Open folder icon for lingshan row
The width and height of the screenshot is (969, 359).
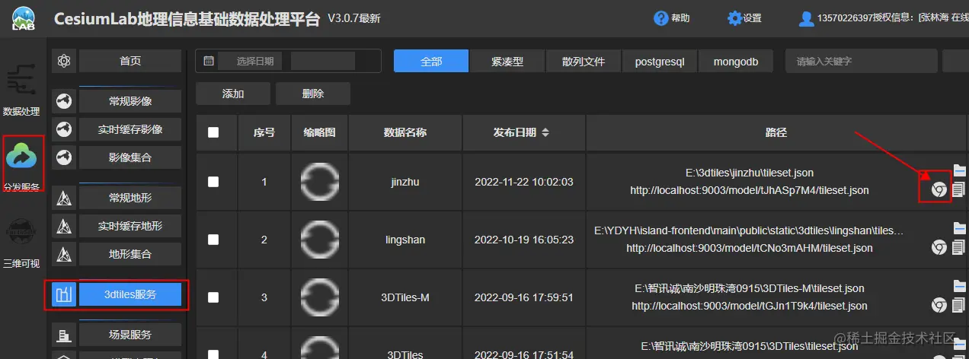pos(959,228)
